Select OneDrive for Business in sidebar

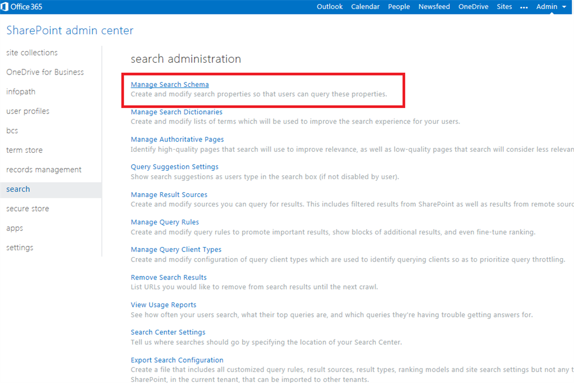[45, 72]
